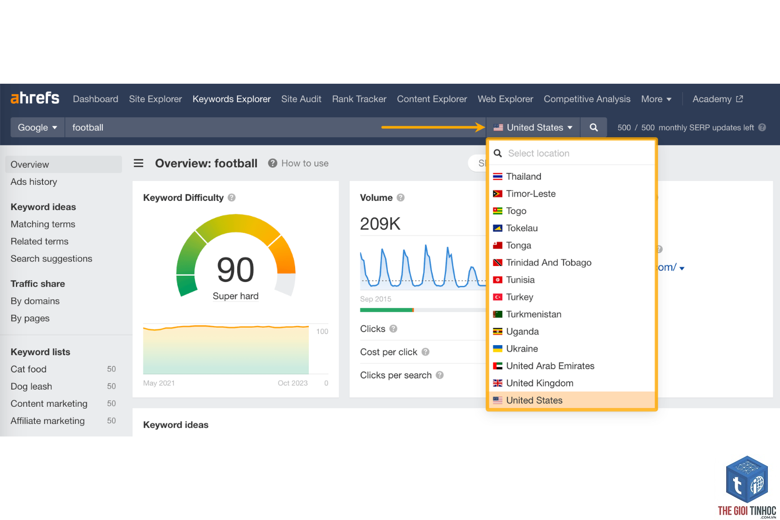Expand the dropdown arrow after om/ link
This screenshot has width=780, height=520.
[682, 269]
